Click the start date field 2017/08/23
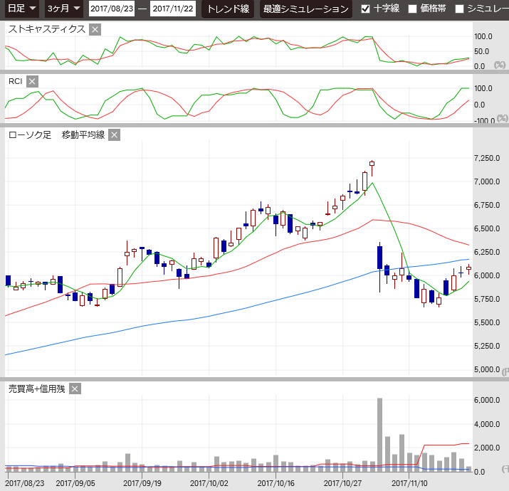 (111, 9)
